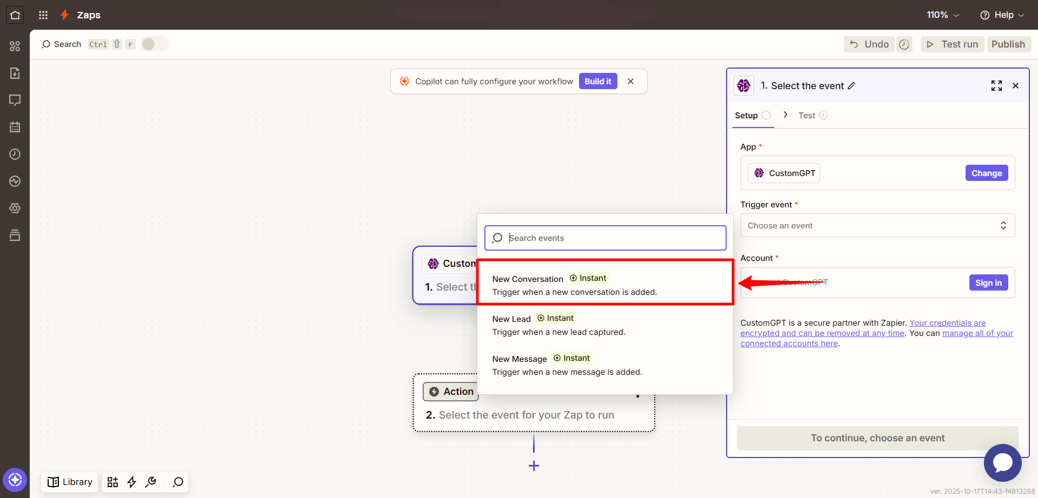The width and height of the screenshot is (1038, 498).
Task: Open the apps grid menu
Action: click(43, 15)
